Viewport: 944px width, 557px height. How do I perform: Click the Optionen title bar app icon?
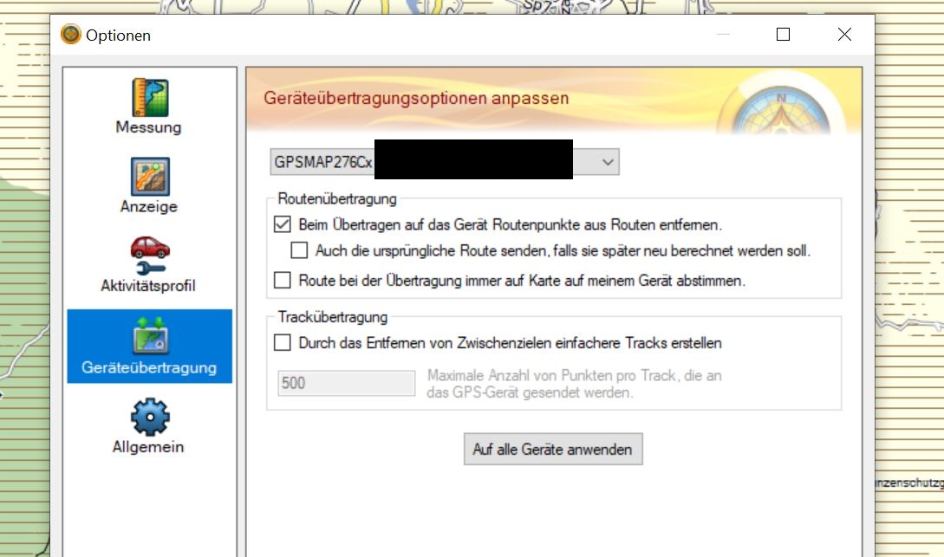point(70,35)
